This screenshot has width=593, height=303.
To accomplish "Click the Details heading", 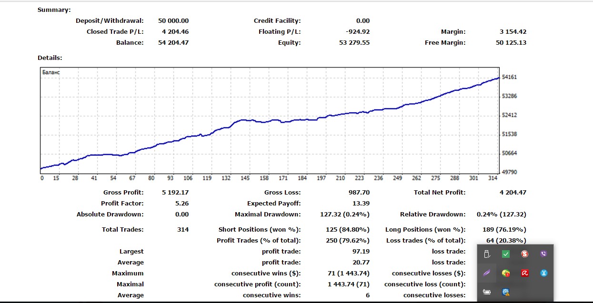I will (50, 58).
